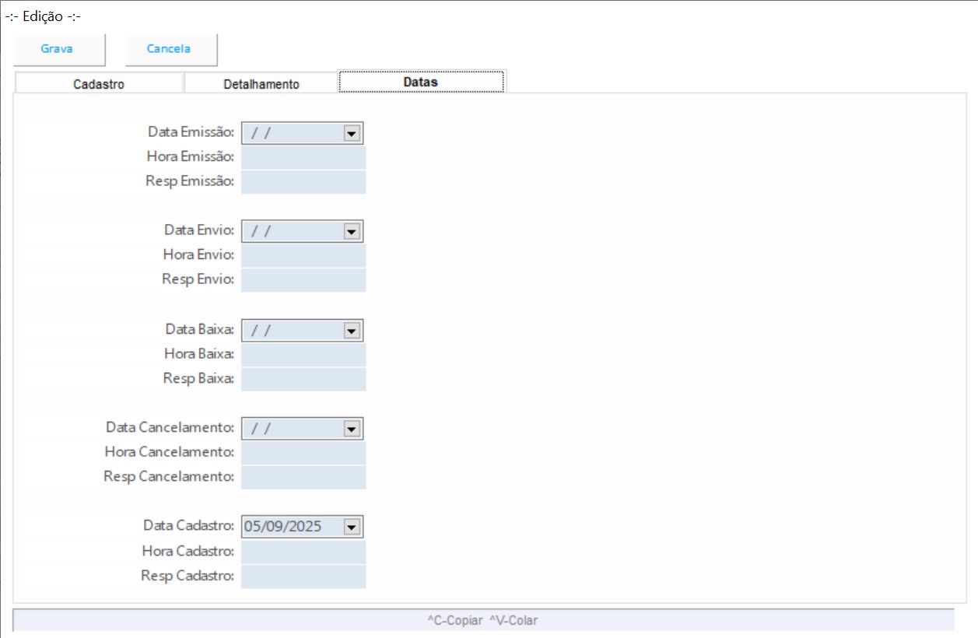Click the Hora Cancelamento field
978x638 pixels.
303,453
